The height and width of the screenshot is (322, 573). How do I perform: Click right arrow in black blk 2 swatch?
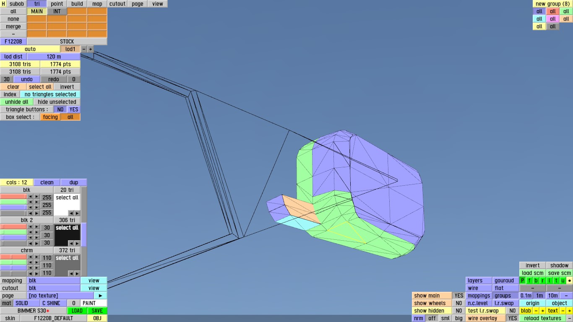click(x=77, y=243)
